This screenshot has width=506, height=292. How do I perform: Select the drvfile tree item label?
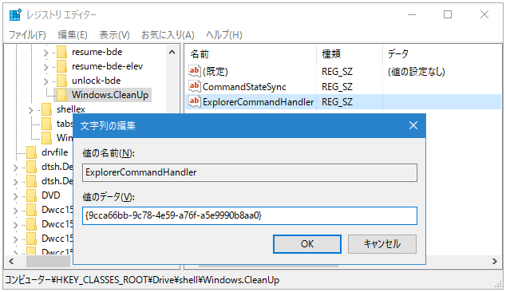(x=55, y=152)
